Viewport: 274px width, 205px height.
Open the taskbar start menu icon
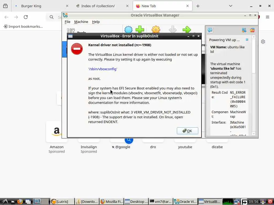click(x=4, y=202)
